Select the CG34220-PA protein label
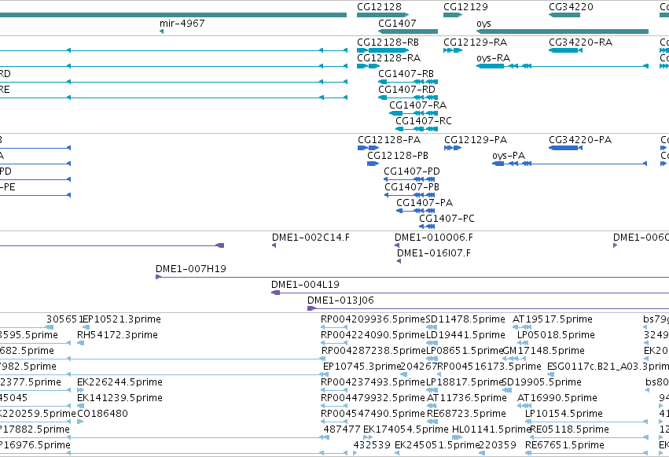 tap(580, 140)
